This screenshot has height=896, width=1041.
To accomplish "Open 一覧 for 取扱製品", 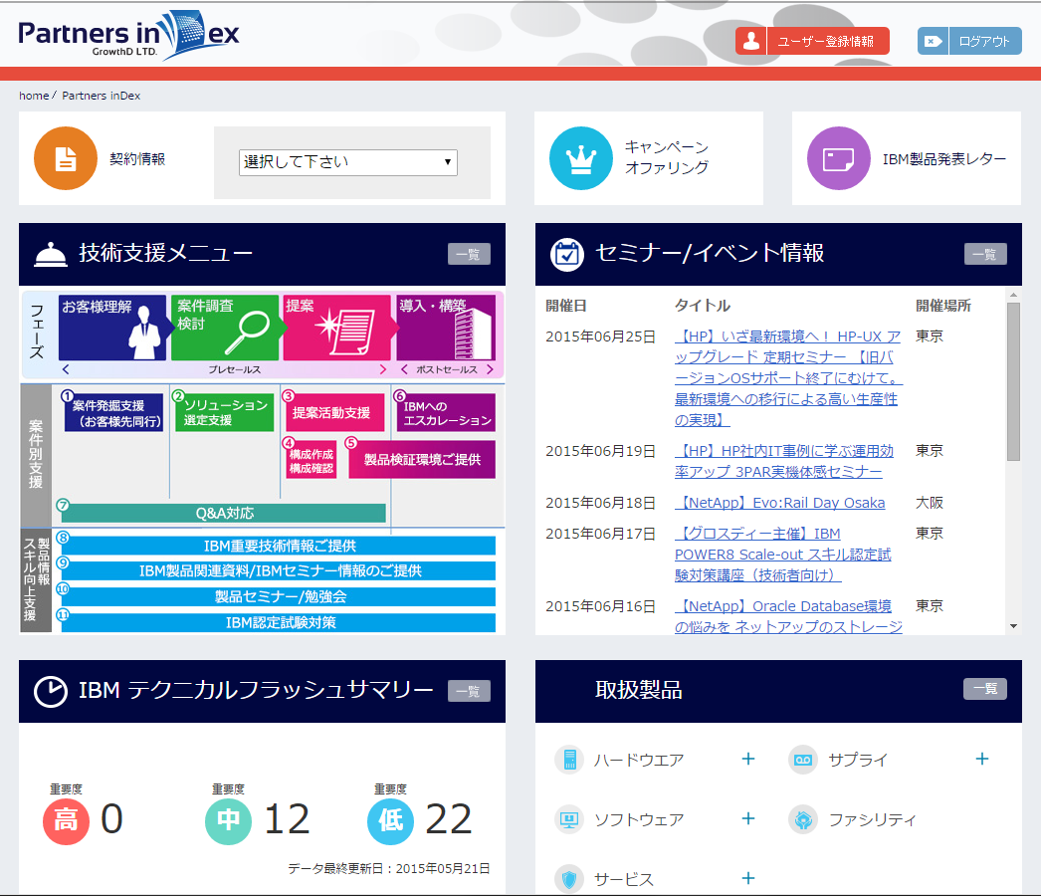I will (985, 689).
